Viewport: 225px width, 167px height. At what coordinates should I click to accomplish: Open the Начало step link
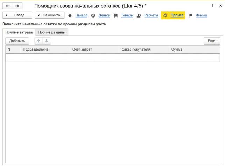tap(82, 15)
